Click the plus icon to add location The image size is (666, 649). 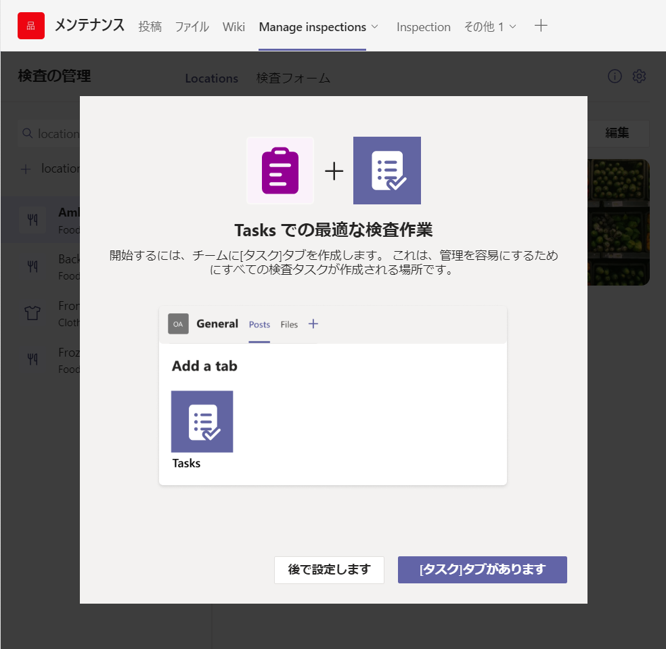click(26, 169)
